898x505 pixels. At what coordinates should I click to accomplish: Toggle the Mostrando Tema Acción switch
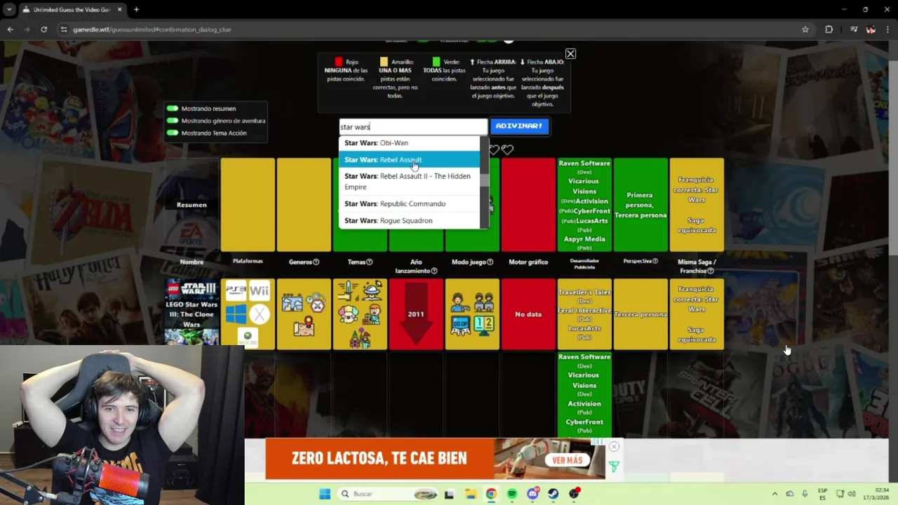point(172,133)
